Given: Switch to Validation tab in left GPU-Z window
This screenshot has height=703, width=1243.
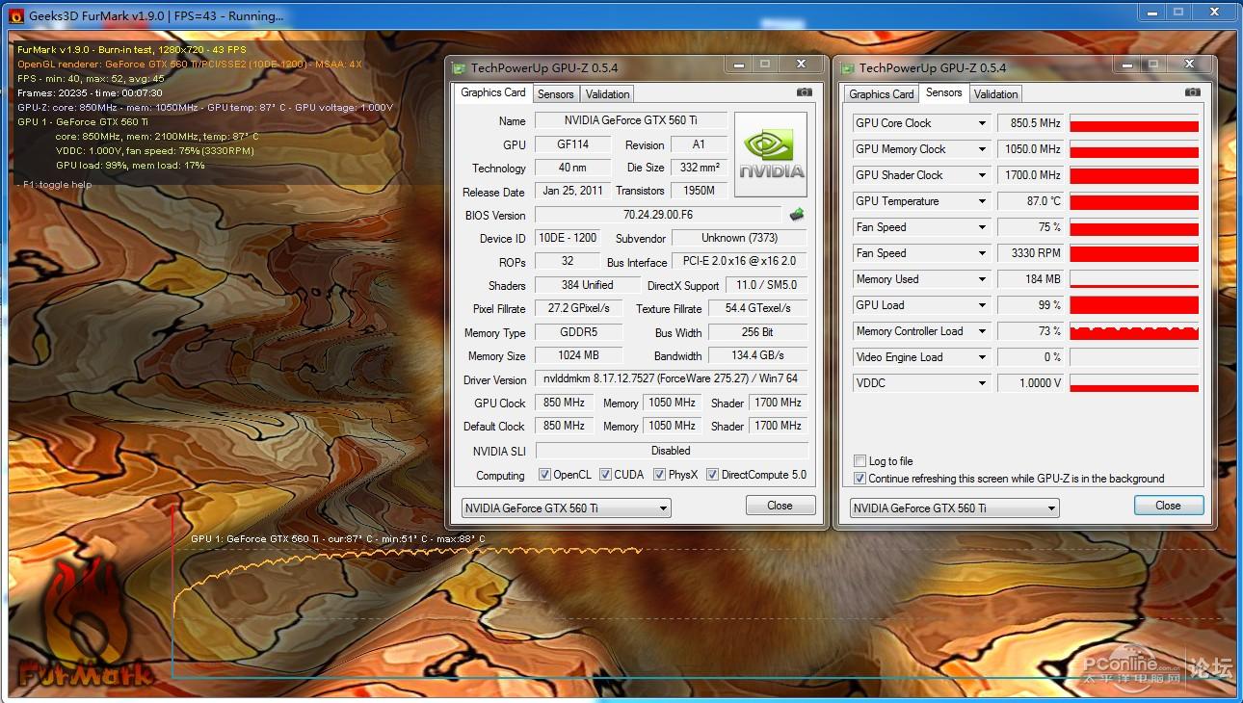Looking at the screenshot, I should (608, 94).
